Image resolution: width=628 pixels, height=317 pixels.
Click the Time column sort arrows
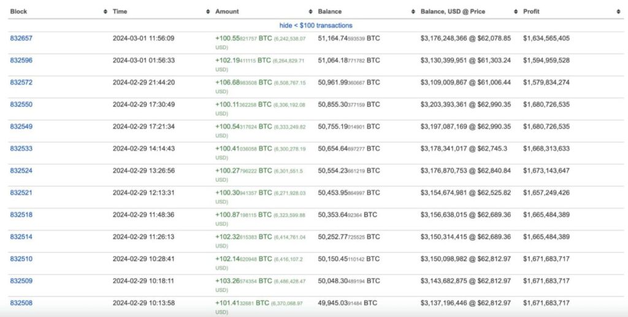coord(208,12)
